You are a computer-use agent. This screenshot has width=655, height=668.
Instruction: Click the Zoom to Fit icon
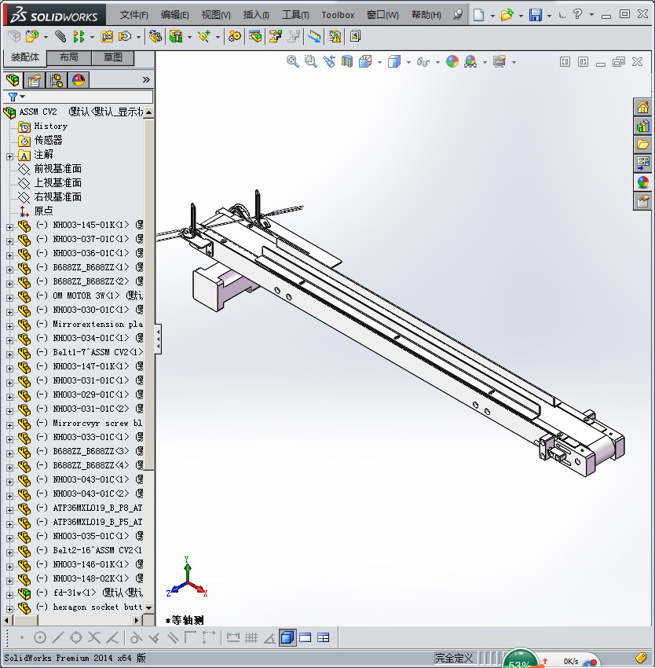pos(293,62)
